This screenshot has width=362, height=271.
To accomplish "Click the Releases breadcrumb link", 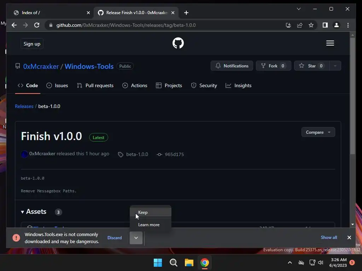I will [x=24, y=106].
